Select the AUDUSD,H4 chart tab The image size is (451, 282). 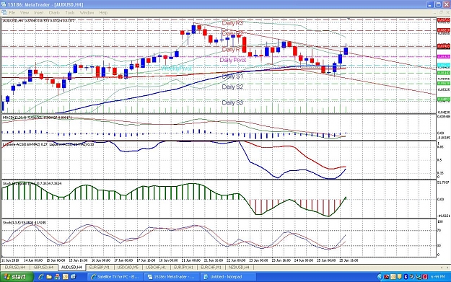click(x=71, y=268)
